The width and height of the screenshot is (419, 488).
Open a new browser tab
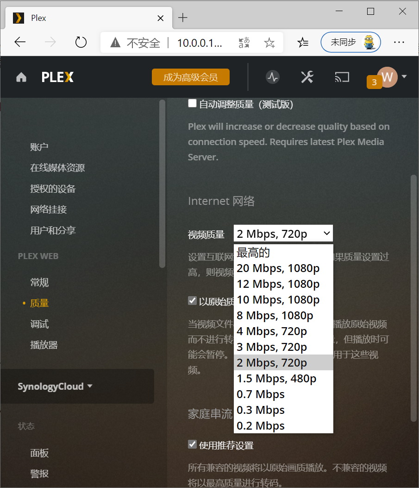coord(183,18)
